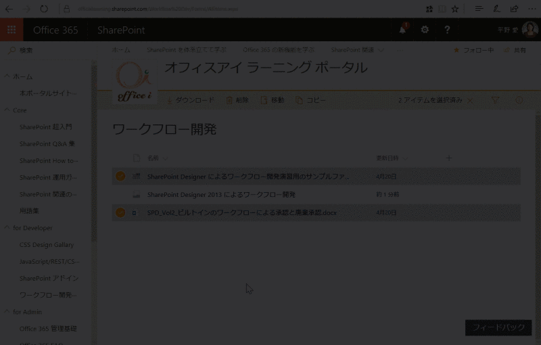Click the 検索 search box

pos(48,50)
